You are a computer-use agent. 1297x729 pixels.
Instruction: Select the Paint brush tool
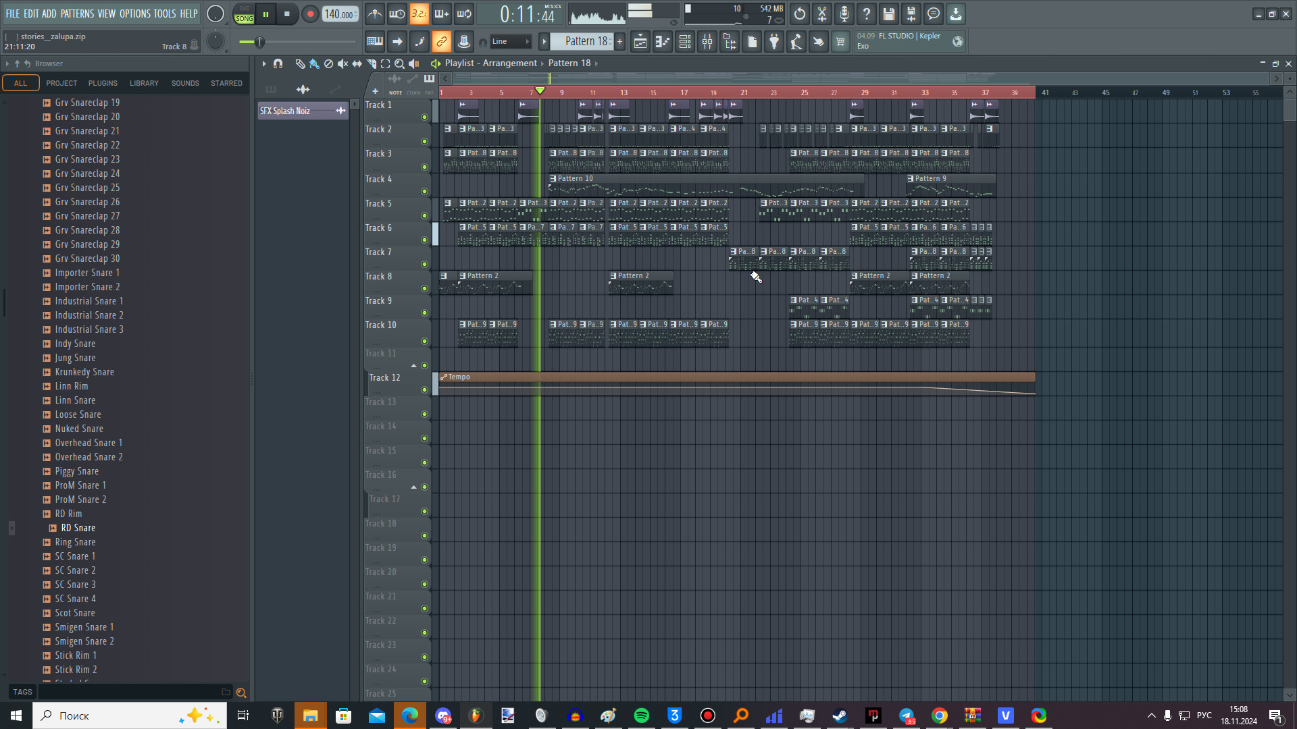(x=314, y=63)
